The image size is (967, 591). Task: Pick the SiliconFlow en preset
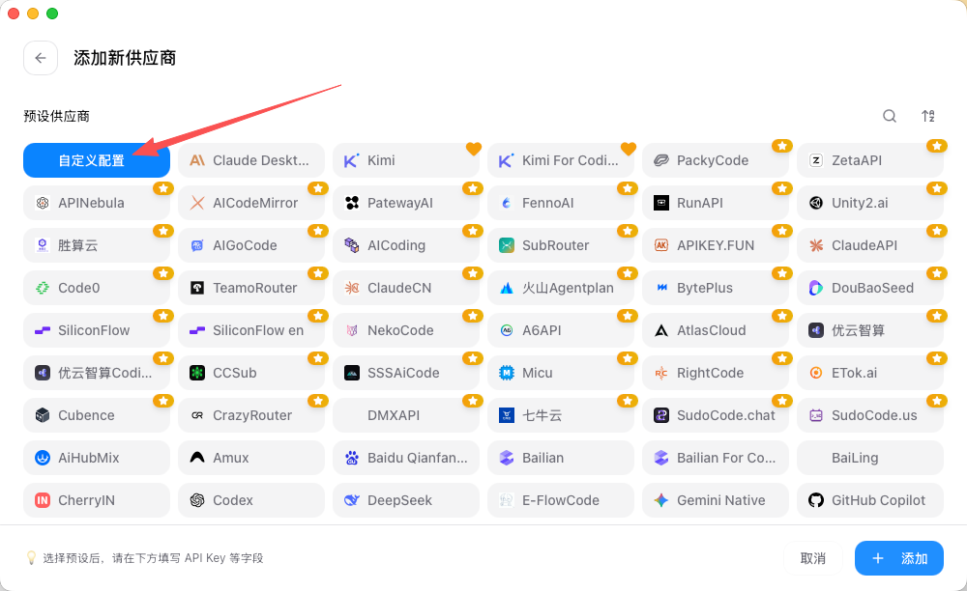point(251,330)
